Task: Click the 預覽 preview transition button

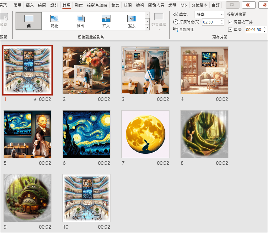Action: (3, 20)
